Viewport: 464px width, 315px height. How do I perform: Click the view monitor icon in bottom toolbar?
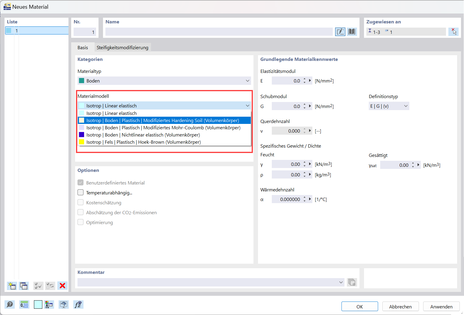pos(63,304)
